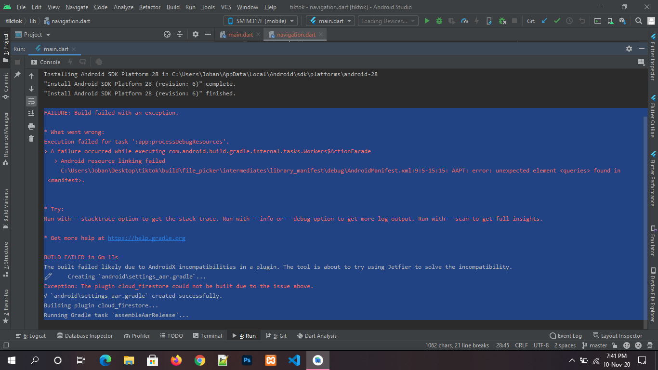Open the Layout Inspector button

618,336
